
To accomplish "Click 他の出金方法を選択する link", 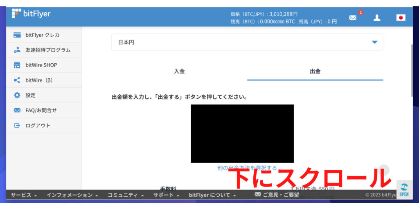I will pos(247,168).
